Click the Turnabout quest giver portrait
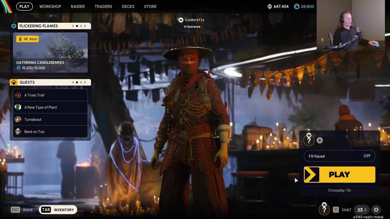Image resolution: width=390 pixels, height=219 pixels. click(x=18, y=119)
